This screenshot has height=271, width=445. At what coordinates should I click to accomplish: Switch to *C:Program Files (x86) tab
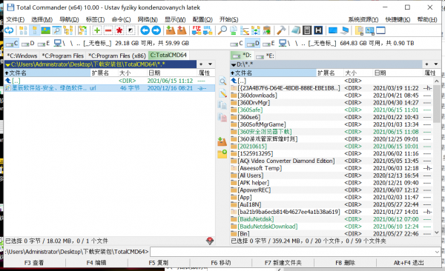coord(117,56)
